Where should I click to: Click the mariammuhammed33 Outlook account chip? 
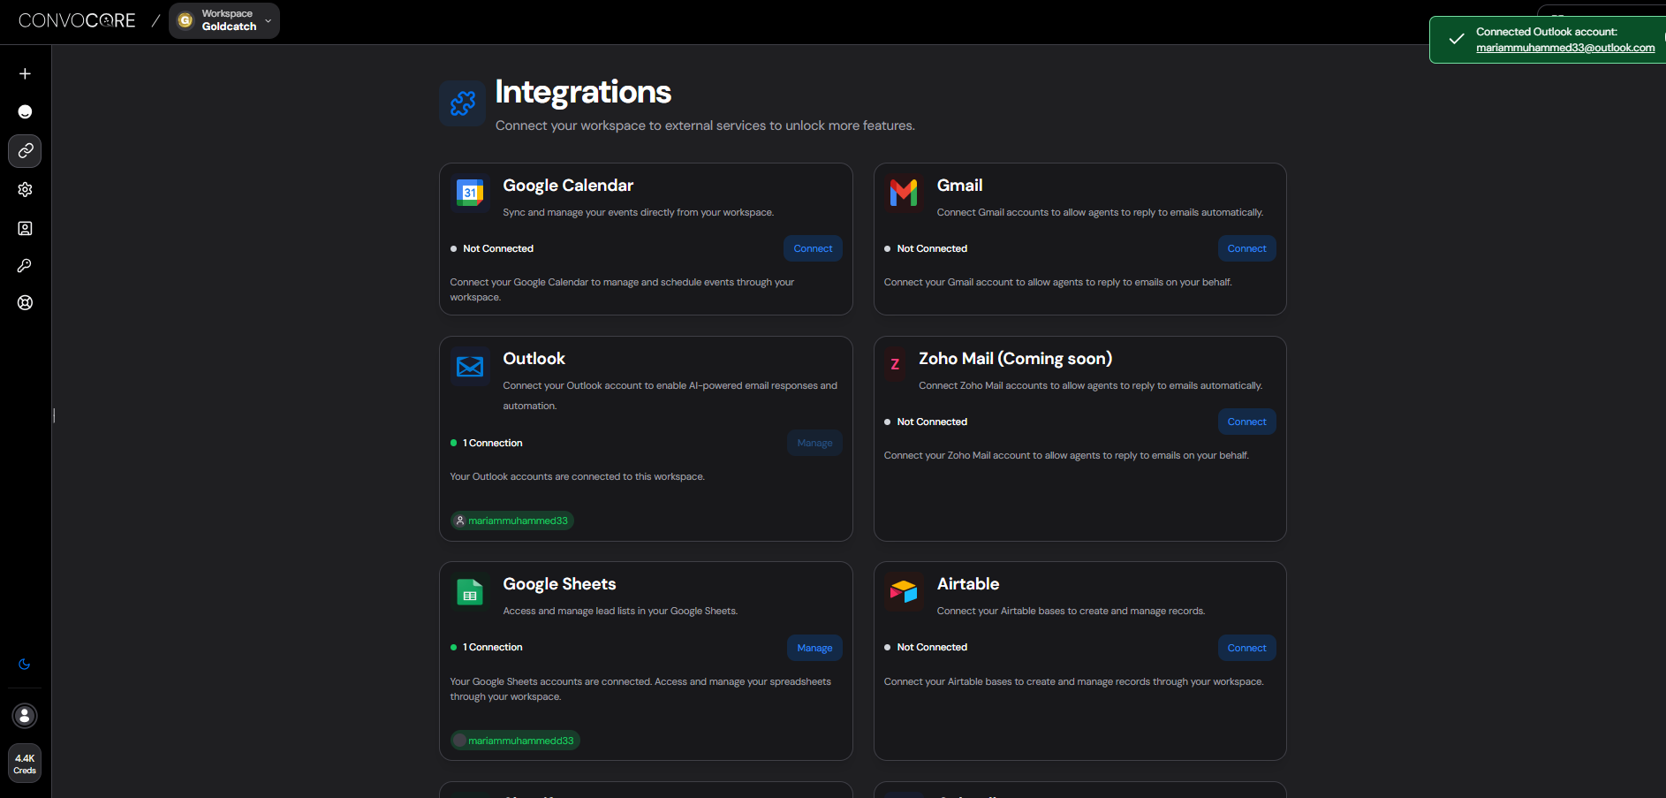(x=512, y=521)
